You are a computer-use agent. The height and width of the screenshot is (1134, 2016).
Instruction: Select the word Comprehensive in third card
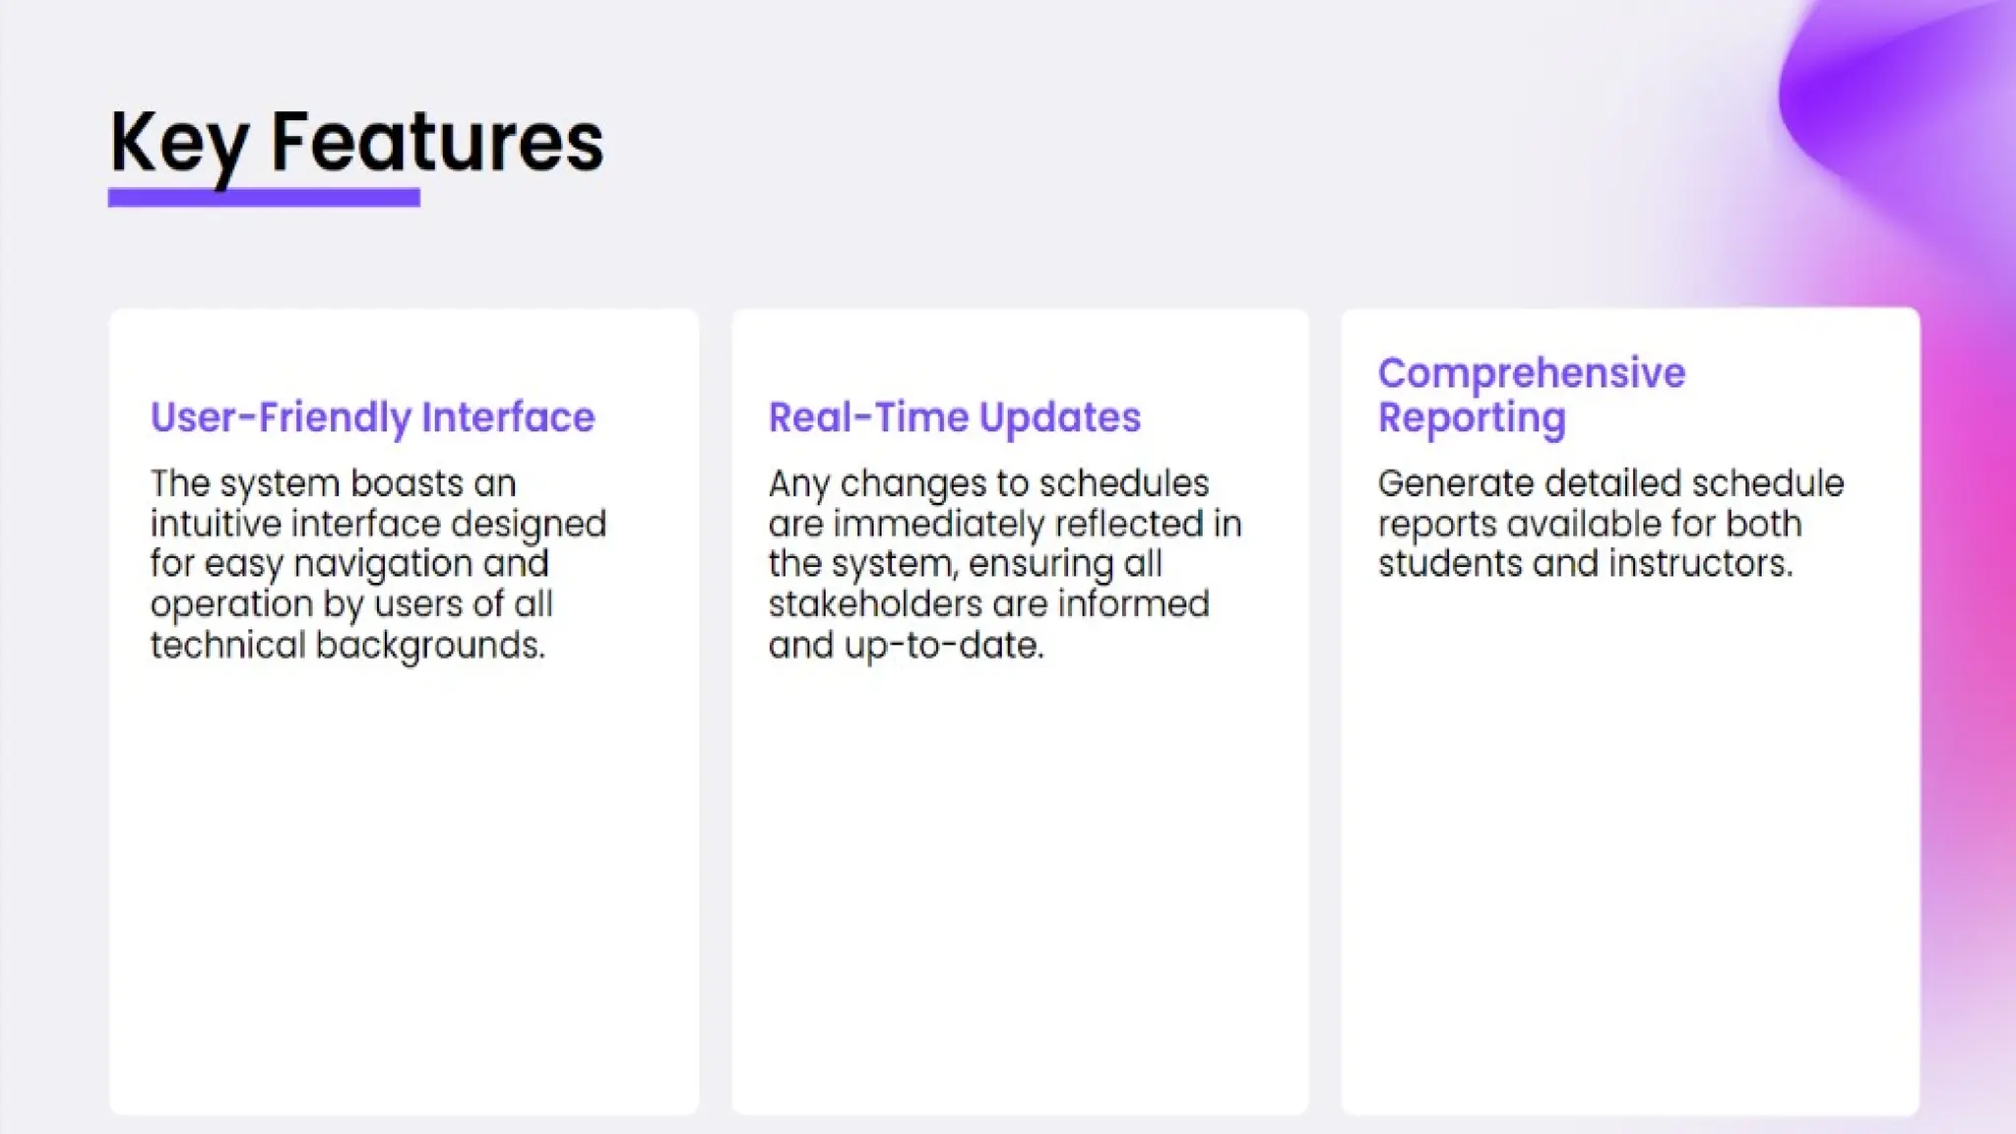[1531, 373]
